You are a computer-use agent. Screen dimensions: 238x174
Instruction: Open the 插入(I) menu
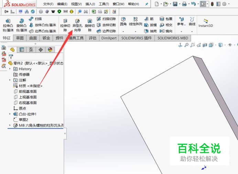(x=90, y=4)
